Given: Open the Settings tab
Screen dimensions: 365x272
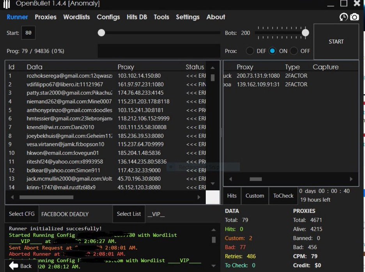Looking at the screenshot, I should (x=188, y=17).
